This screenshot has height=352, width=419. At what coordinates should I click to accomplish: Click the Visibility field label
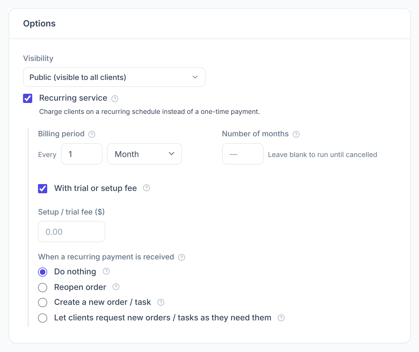point(38,58)
